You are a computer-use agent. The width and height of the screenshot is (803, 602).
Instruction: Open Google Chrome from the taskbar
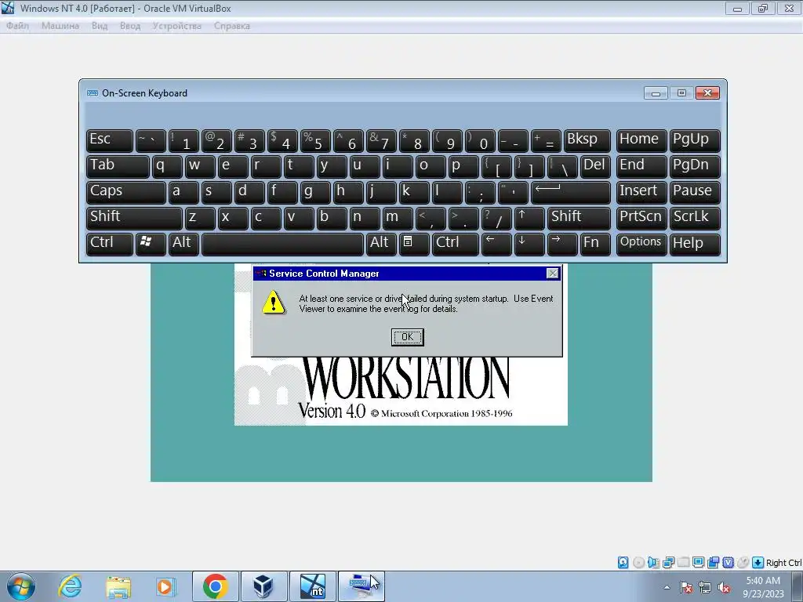pyautogui.click(x=215, y=586)
